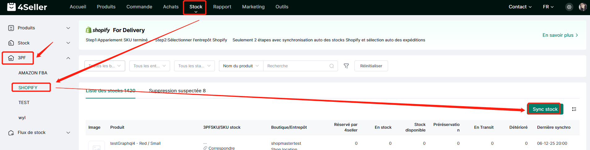Follow the En savoir plus link
Image resolution: width=590 pixels, height=150 pixels.
(x=560, y=35)
